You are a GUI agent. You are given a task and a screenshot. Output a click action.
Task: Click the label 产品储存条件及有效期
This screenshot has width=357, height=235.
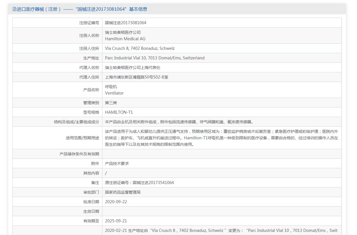pyautogui.click(x=79, y=154)
